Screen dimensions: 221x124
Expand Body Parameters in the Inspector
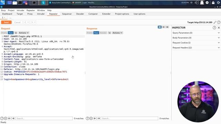[x=196, y=38]
